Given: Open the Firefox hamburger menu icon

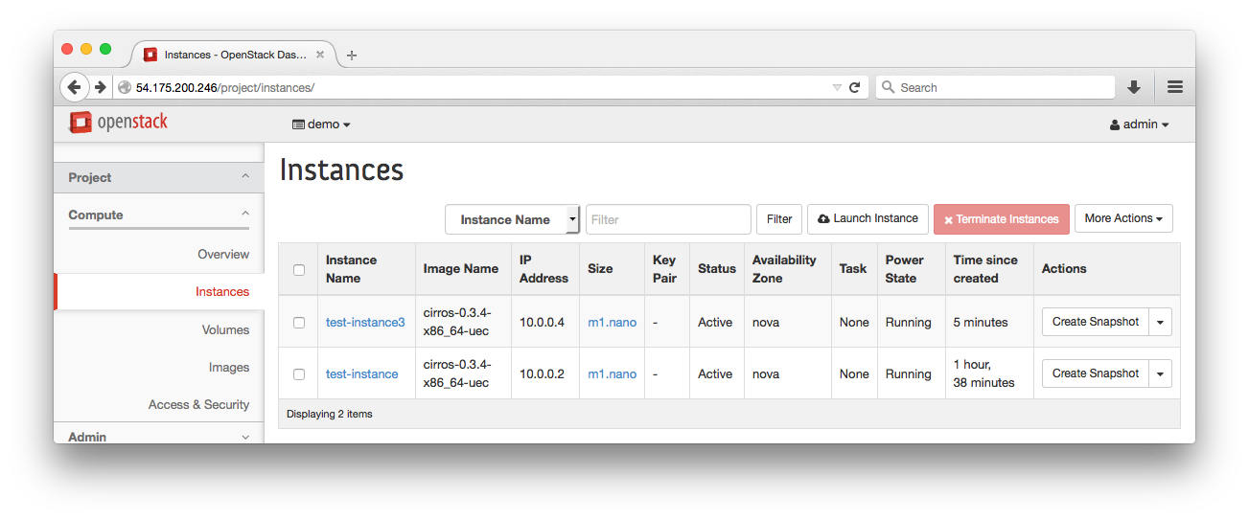Looking at the screenshot, I should coord(1175,87).
